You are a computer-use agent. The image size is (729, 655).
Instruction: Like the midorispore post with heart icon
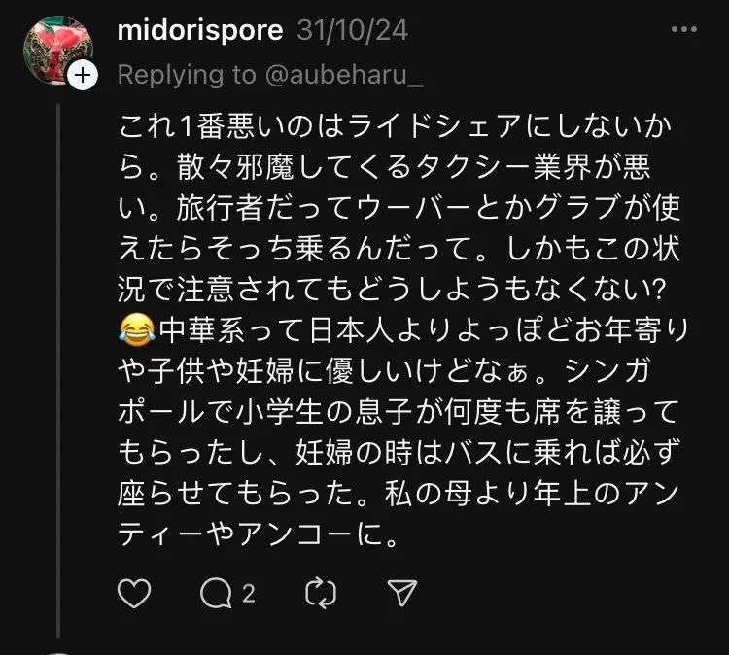click(x=134, y=592)
